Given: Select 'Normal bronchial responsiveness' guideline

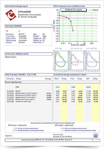Looking at the screenshot, I should point(28,128).
